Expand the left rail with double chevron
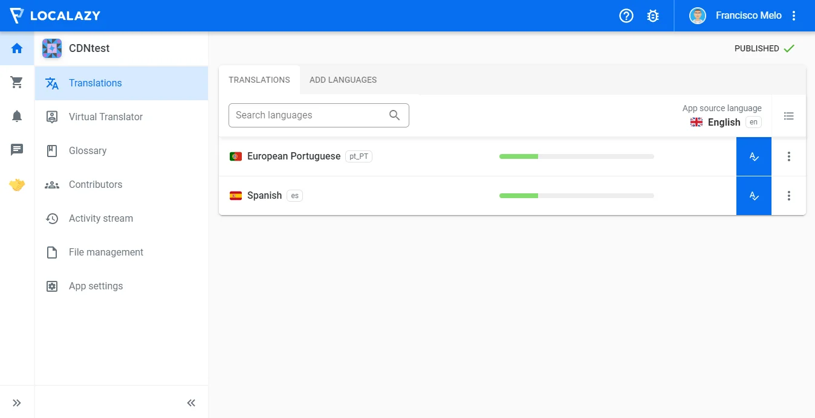815x418 pixels. 17,403
